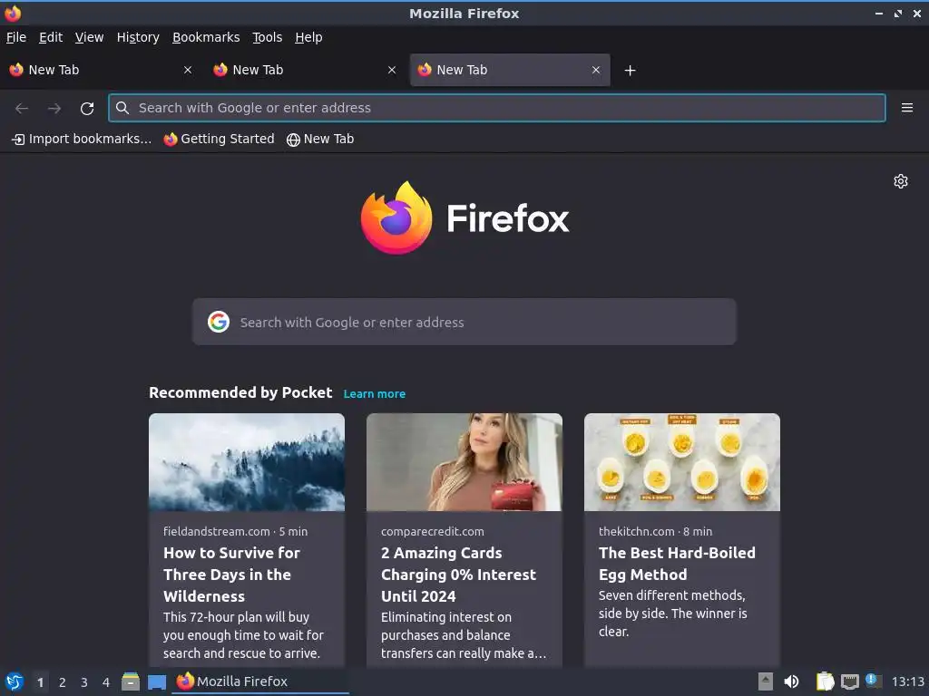Click the Import bookmarks toolbar item
The height and width of the screenshot is (696, 929).
(x=82, y=139)
